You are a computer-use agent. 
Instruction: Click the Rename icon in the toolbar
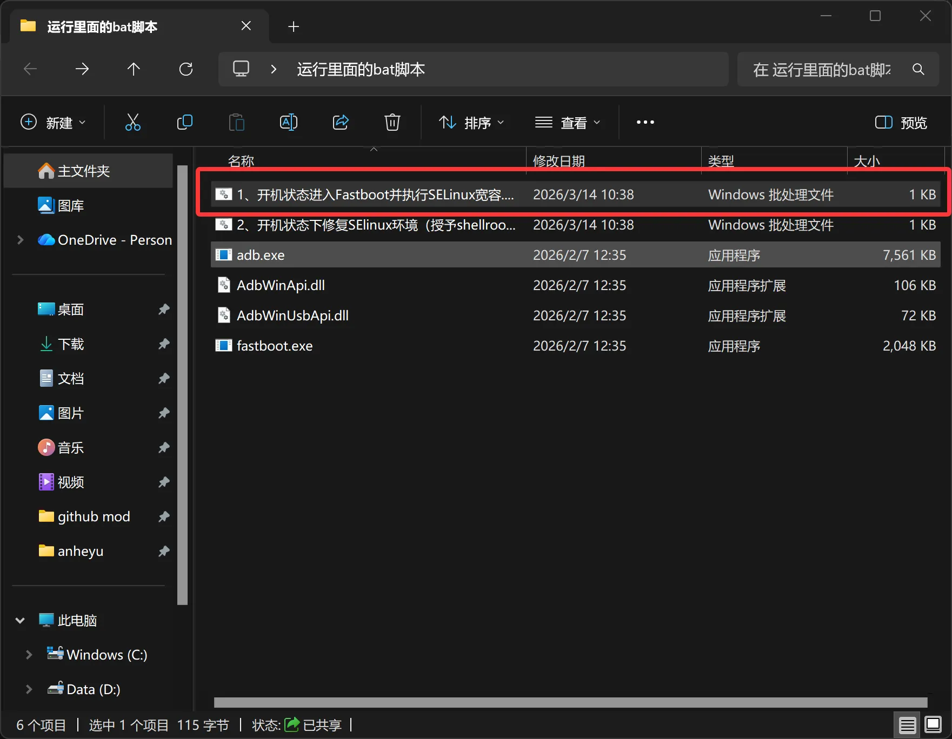[x=289, y=122]
